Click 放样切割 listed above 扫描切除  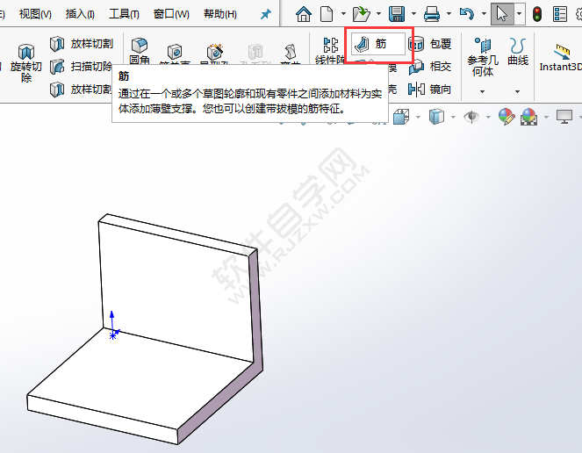coord(82,44)
